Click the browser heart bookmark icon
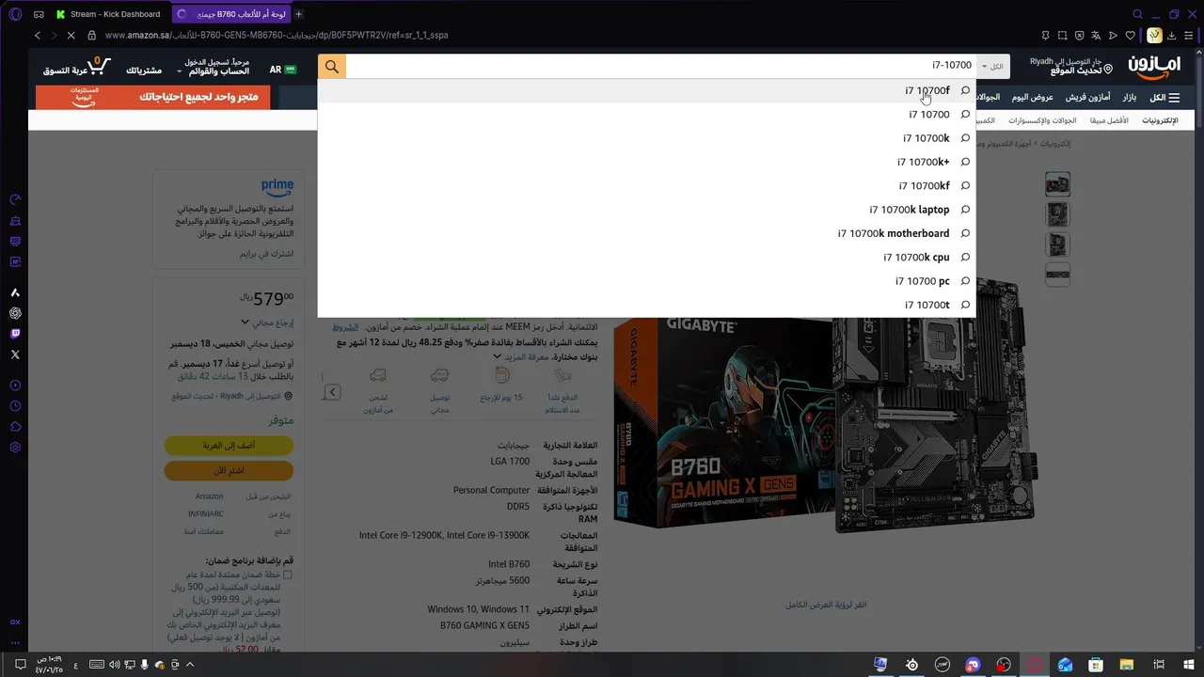The width and height of the screenshot is (1204, 677). 1131,36
